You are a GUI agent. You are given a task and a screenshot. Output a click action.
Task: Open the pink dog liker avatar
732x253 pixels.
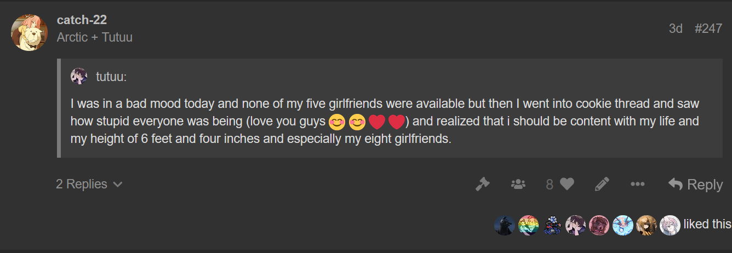coord(599,225)
